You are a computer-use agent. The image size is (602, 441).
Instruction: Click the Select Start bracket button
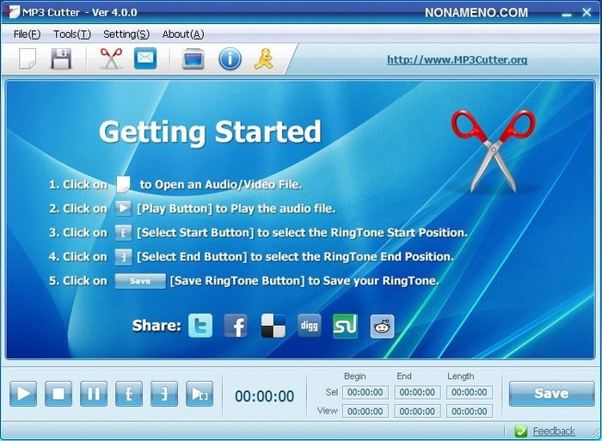(128, 394)
